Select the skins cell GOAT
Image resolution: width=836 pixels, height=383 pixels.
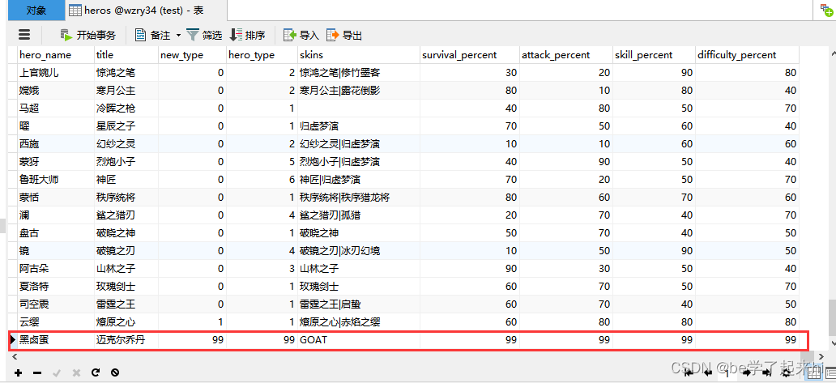click(359, 340)
